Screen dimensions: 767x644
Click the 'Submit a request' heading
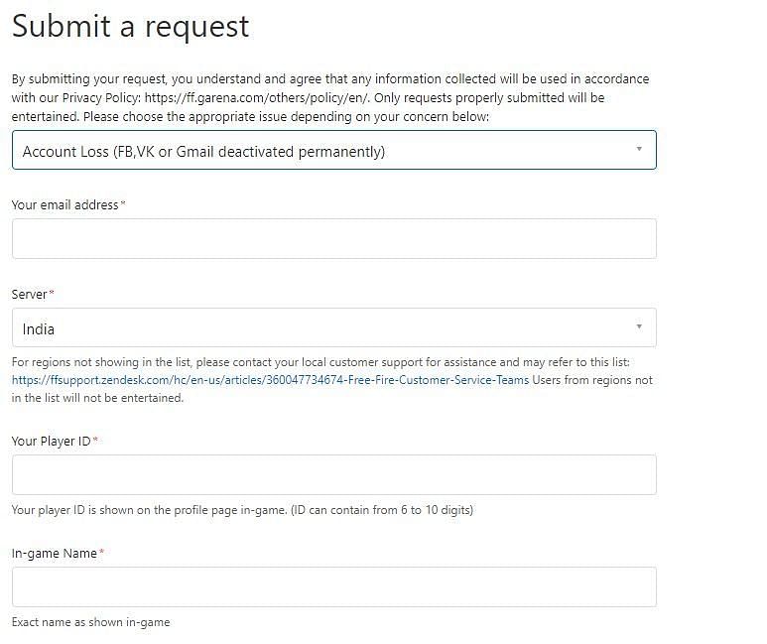[x=130, y=26]
